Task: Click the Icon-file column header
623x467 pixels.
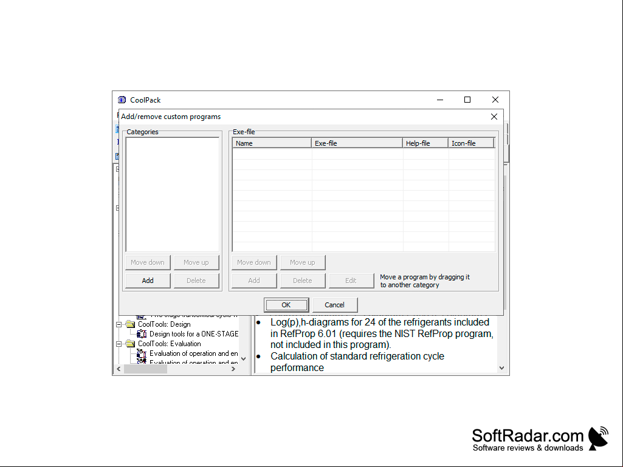Action: pos(471,143)
